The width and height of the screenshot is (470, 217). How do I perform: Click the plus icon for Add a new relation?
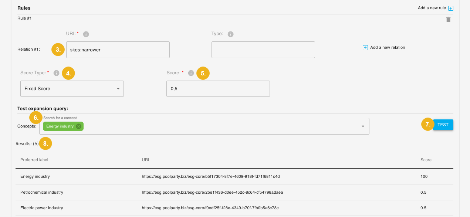click(365, 48)
